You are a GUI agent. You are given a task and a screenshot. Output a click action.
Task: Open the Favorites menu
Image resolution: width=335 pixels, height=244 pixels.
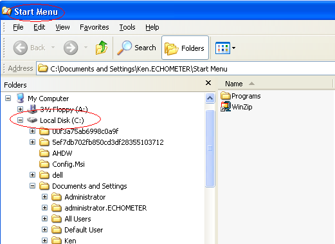tap(95, 27)
